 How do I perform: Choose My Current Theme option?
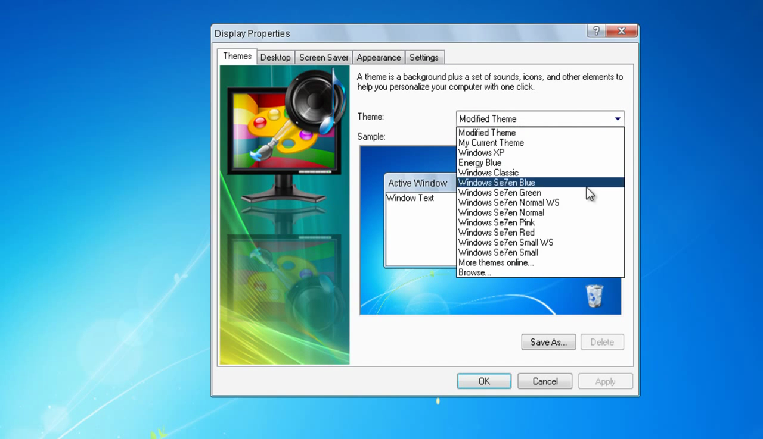click(540, 143)
